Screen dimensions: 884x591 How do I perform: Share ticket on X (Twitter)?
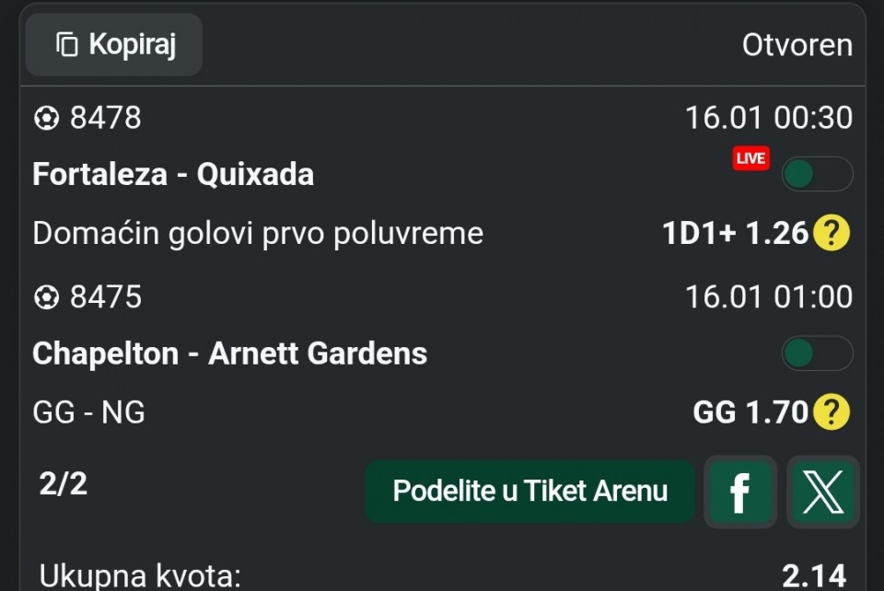tap(822, 492)
